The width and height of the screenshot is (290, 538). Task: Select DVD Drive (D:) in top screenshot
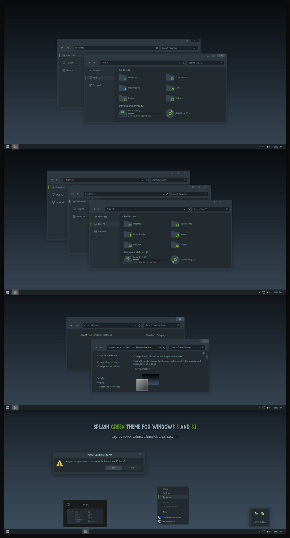[178, 113]
